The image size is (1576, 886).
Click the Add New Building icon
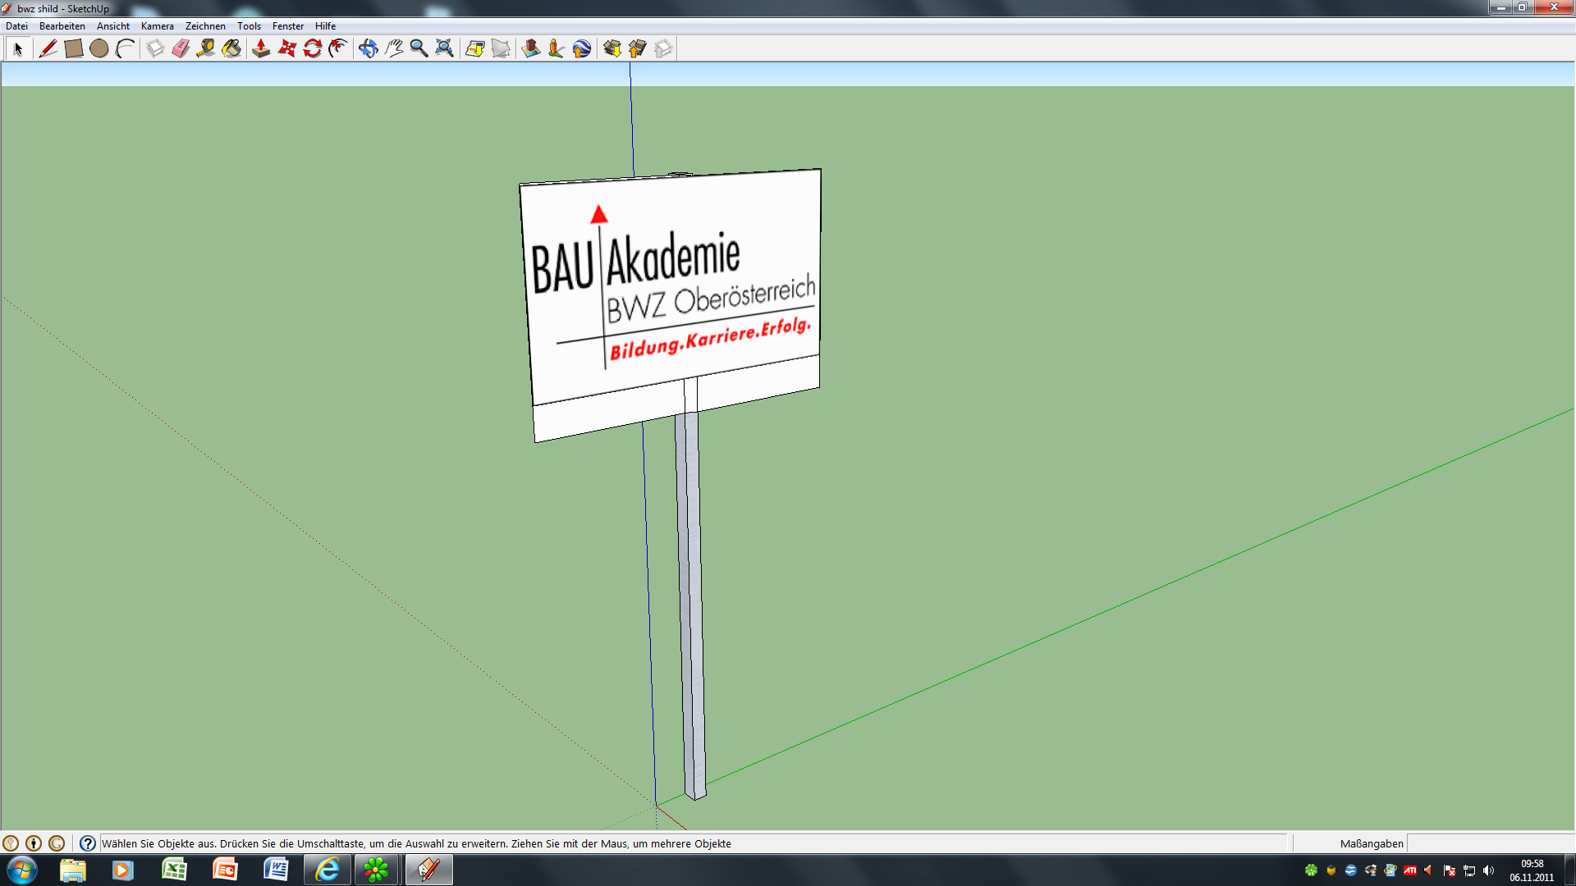point(530,49)
